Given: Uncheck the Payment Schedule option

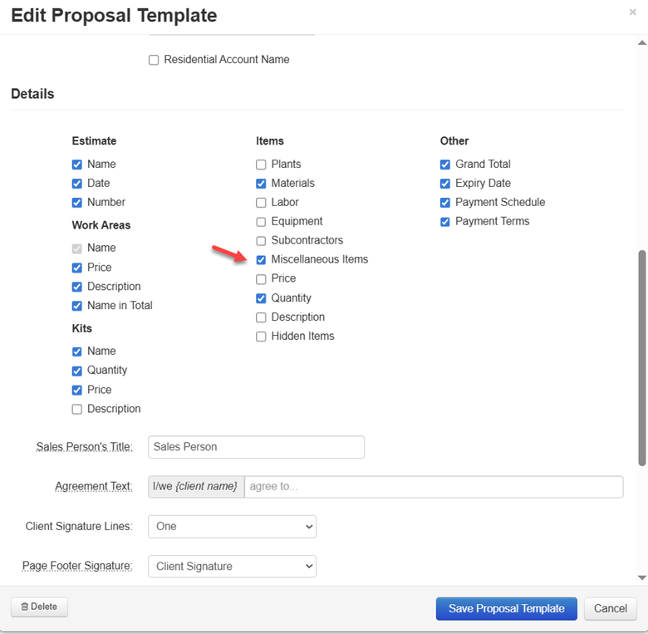Looking at the screenshot, I should (x=445, y=203).
